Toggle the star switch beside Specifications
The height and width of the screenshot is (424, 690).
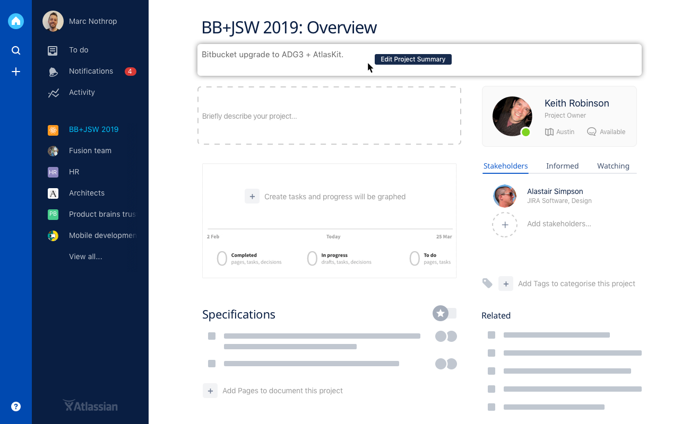[x=444, y=313]
